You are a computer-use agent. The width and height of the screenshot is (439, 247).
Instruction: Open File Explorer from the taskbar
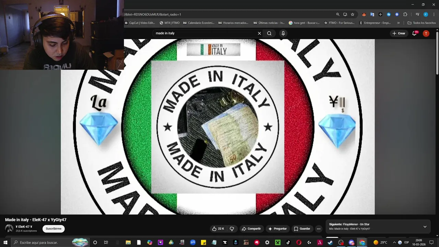click(128, 243)
